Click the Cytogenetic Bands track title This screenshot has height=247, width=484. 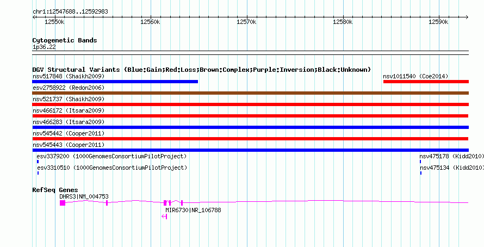(x=65, y=40)
